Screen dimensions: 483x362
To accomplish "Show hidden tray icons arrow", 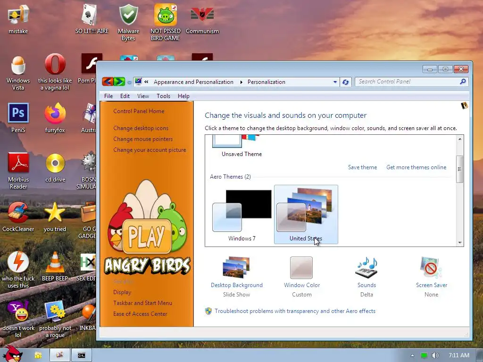I will point(412,355).
